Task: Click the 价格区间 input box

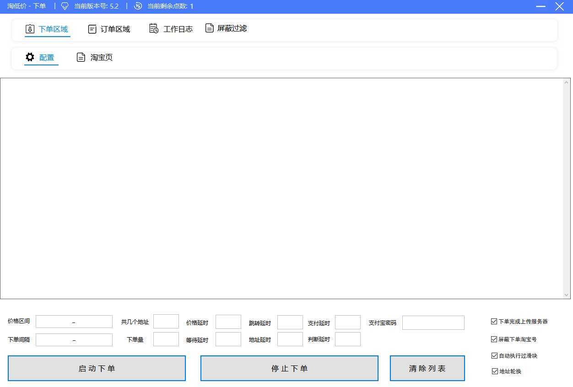Action: (74, 321)
